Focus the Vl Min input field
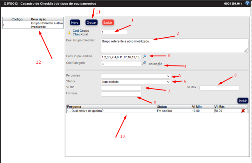This screenshot has height=163, width=252. tap(121, 88)
